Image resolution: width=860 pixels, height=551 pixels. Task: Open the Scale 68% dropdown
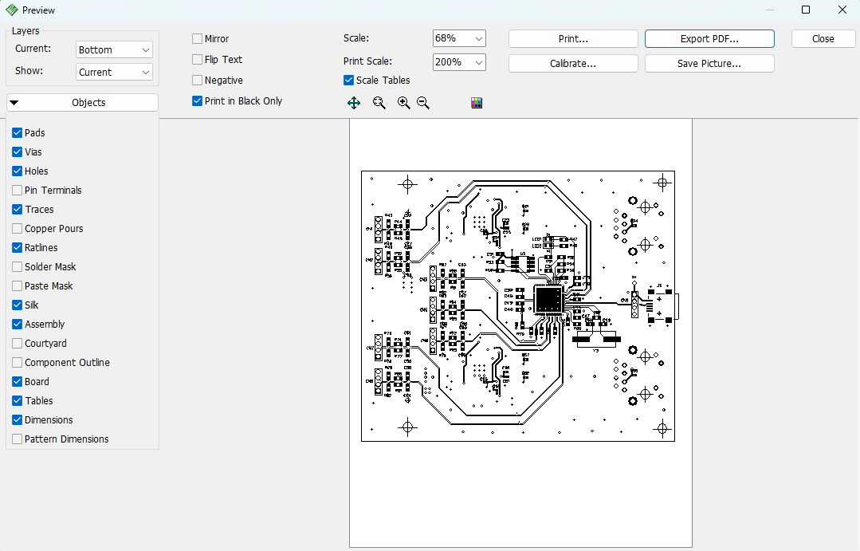click(x=459, y=38)
